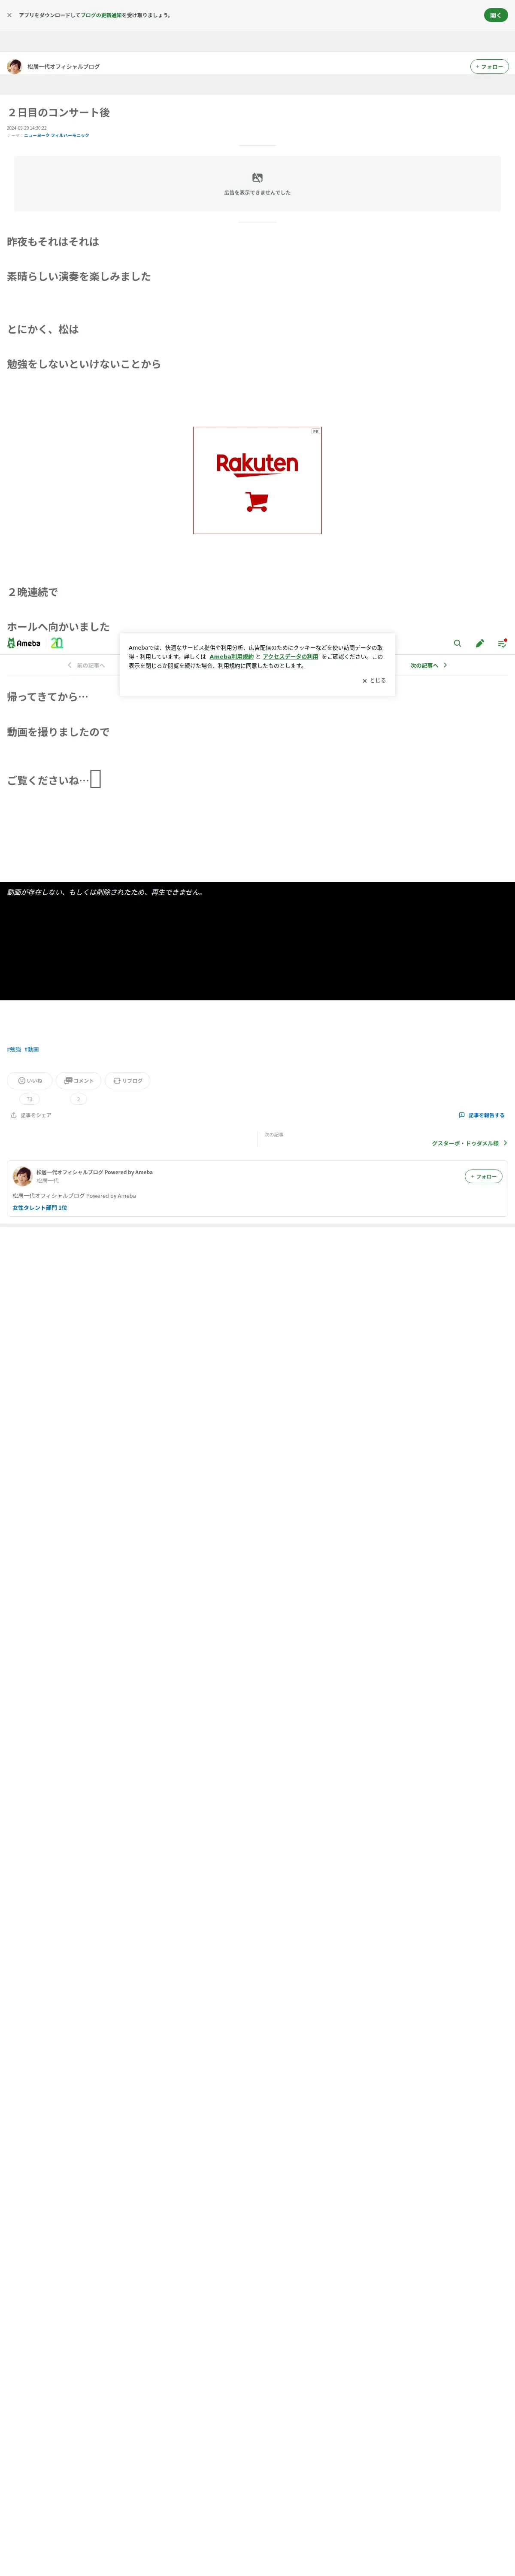Viewport: 515px width, 2576px height.
Task: Write a post with the pencil icon
Action: 480,643
